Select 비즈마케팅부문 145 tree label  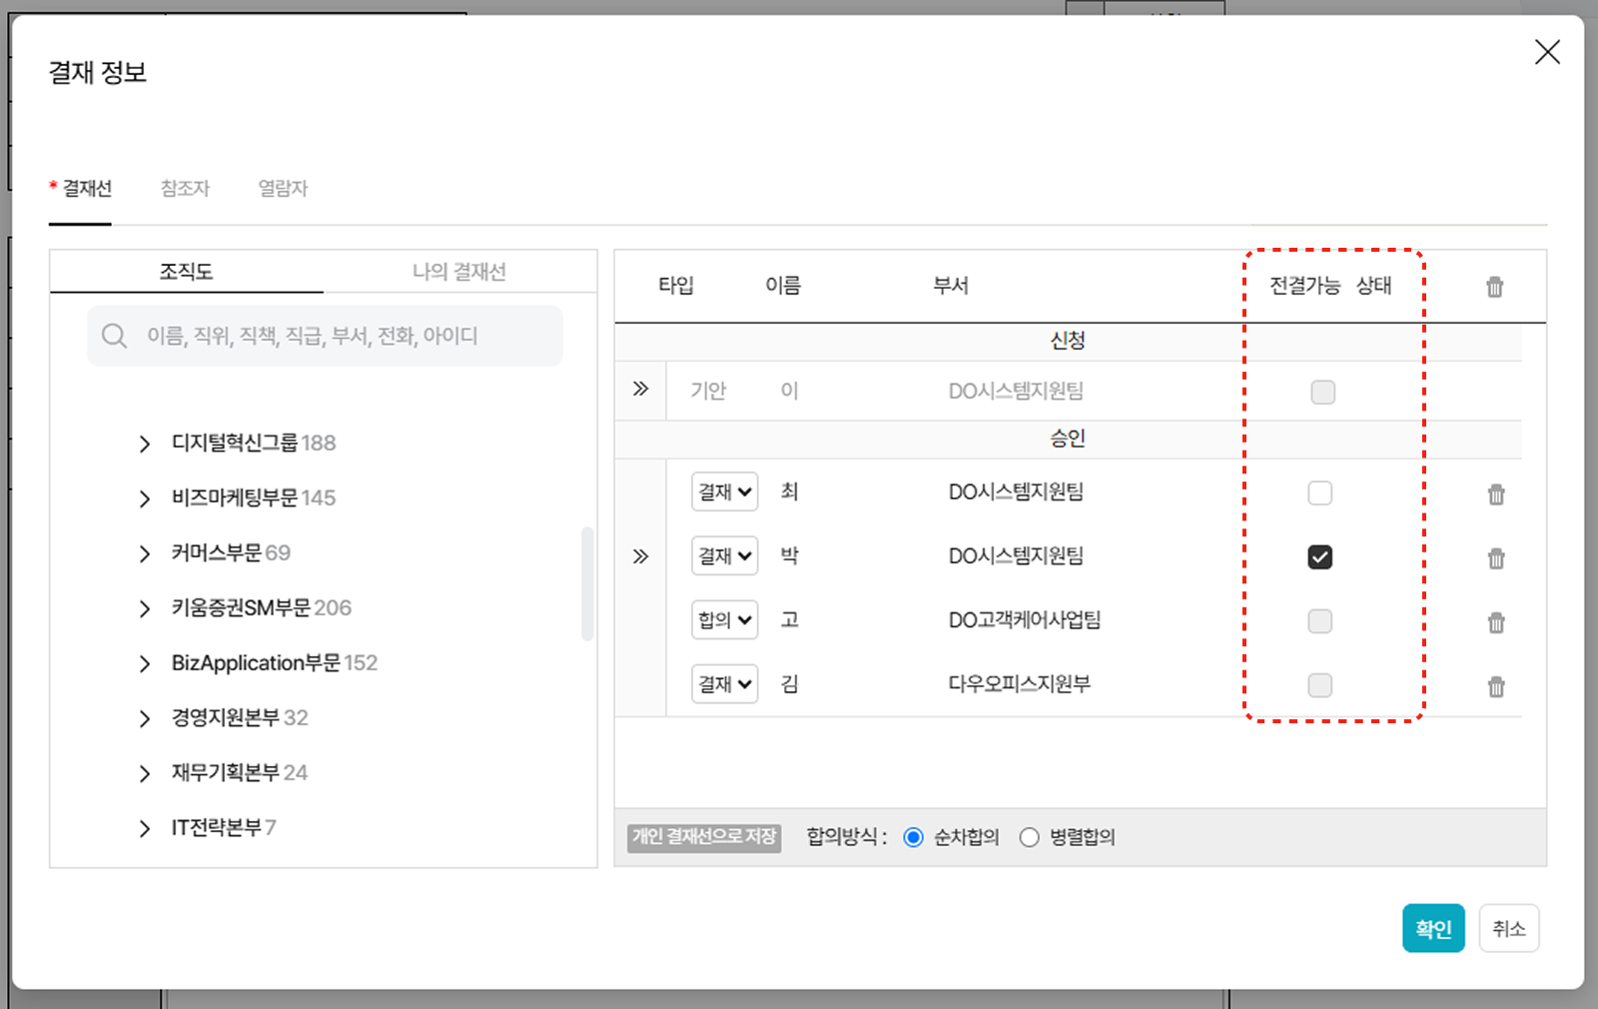click(x=254, y=498)
